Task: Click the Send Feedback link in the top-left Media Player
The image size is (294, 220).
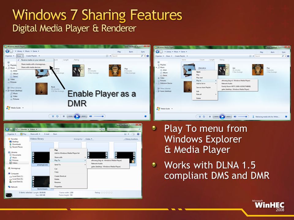Action: pos(130,46)
